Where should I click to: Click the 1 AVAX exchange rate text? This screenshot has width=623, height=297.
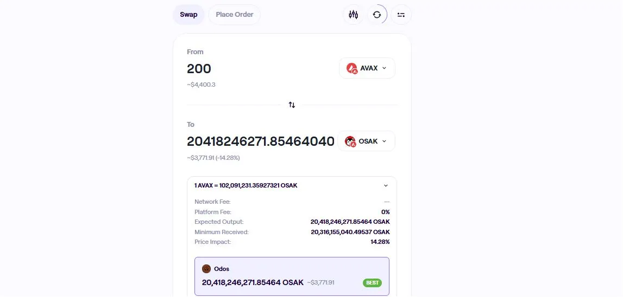(246, 185)
